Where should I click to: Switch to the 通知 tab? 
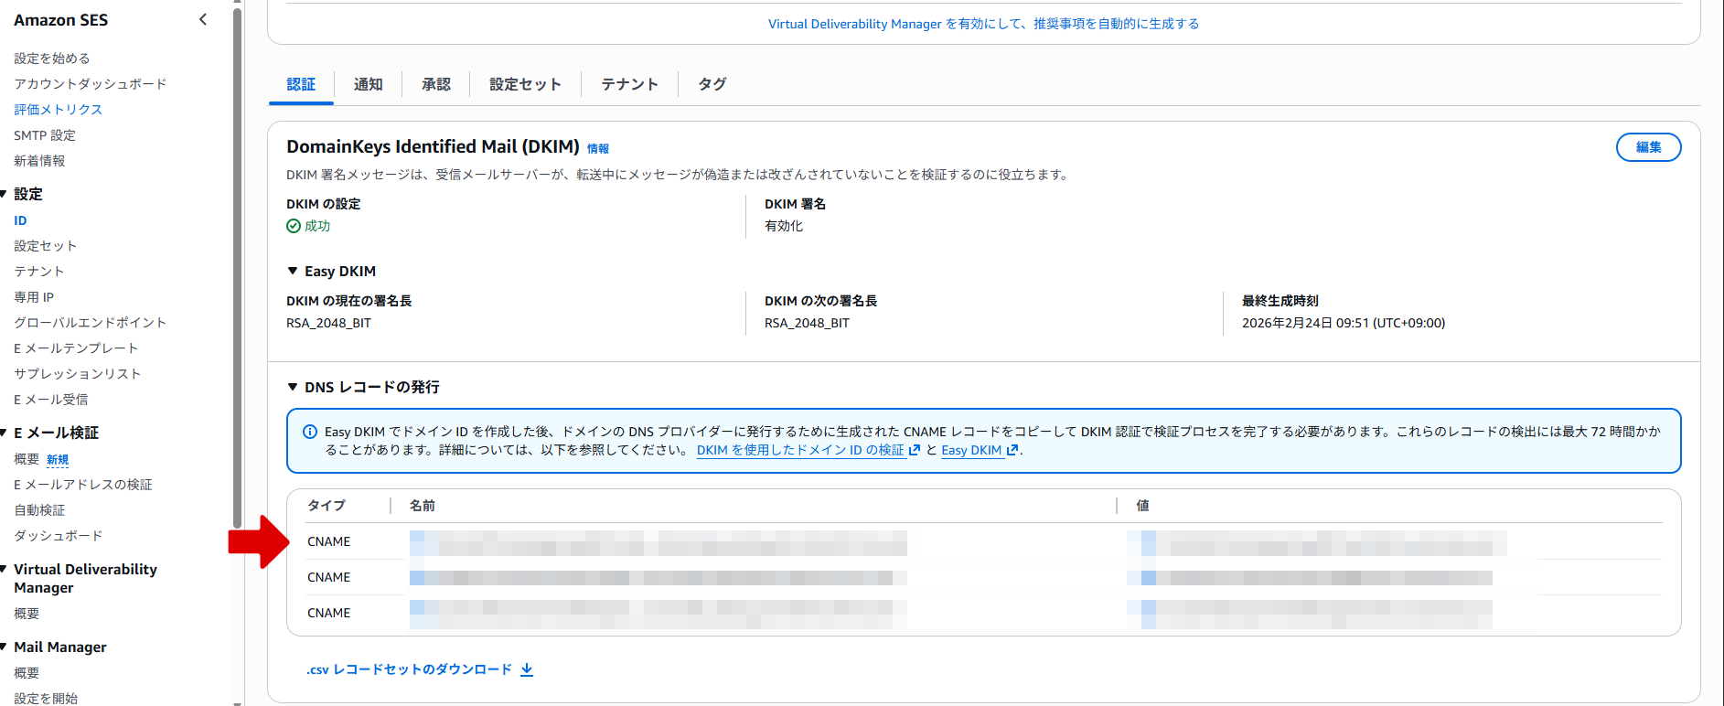tap(368, 84)
